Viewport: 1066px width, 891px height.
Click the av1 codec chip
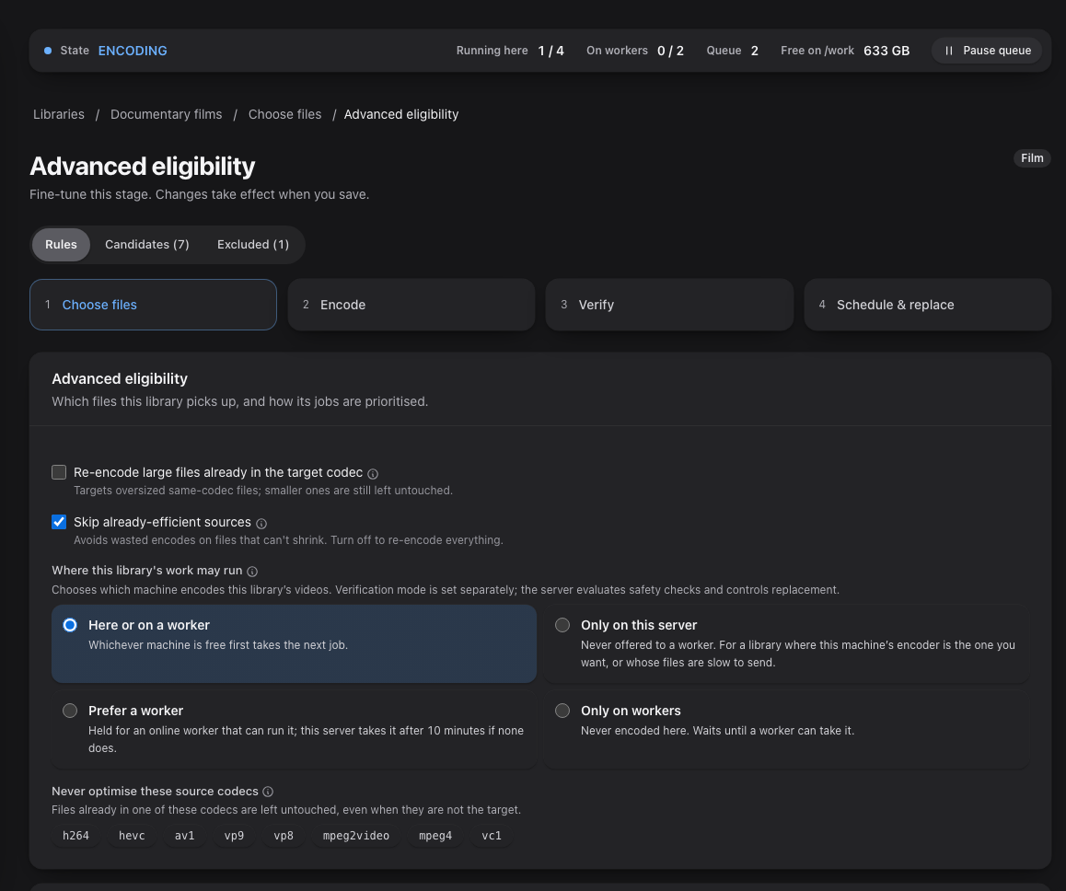pos(185,836)
